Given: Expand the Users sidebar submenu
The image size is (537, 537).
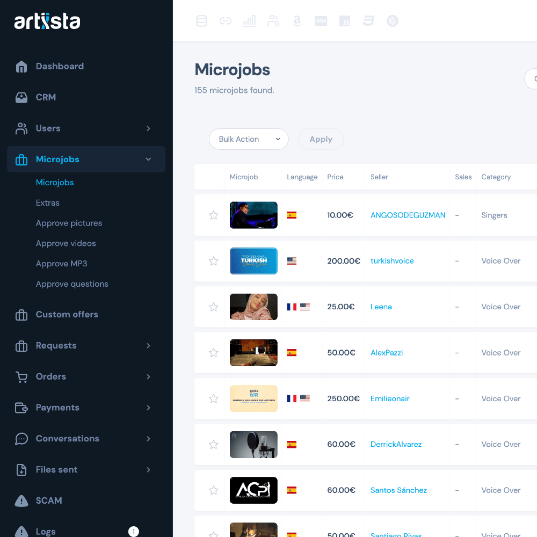Looking at the screenshot, I should tap(148, 128).
